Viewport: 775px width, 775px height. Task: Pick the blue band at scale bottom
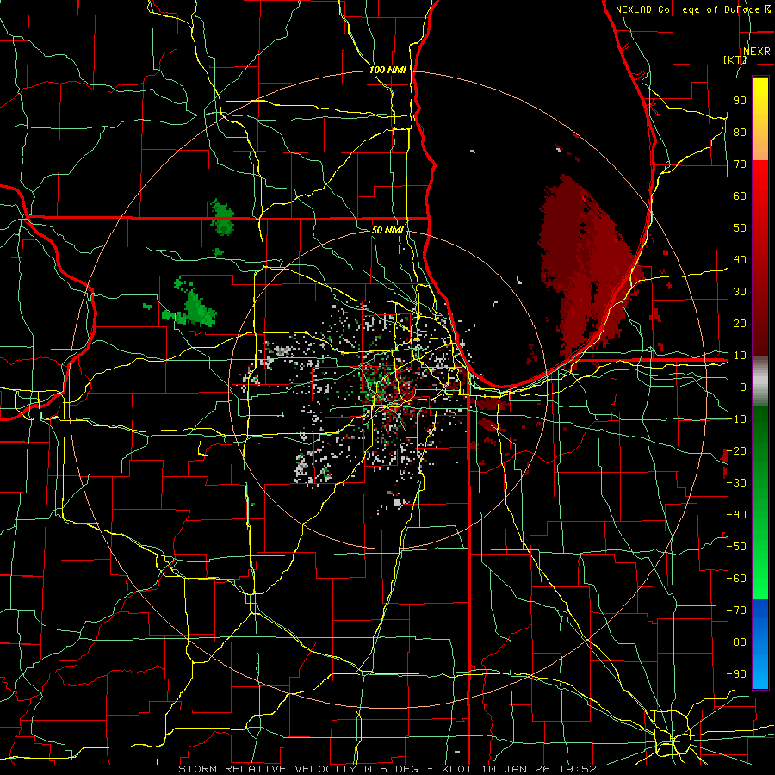click(760, 644)
